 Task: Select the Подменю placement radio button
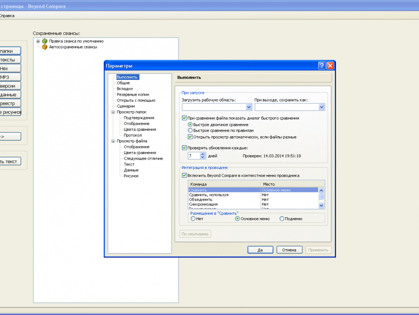point(282,219)
